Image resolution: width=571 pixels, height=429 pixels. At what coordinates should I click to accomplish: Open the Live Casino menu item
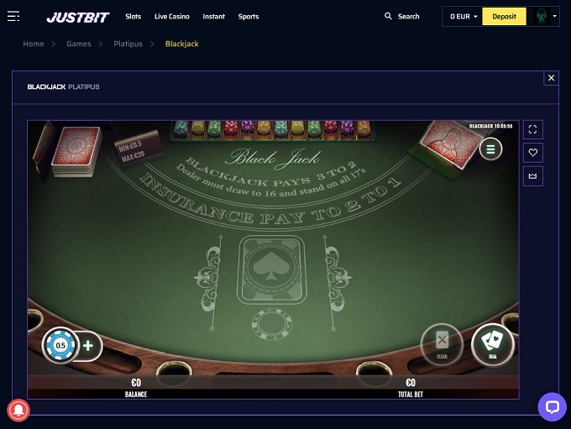(x=172, y=17)
